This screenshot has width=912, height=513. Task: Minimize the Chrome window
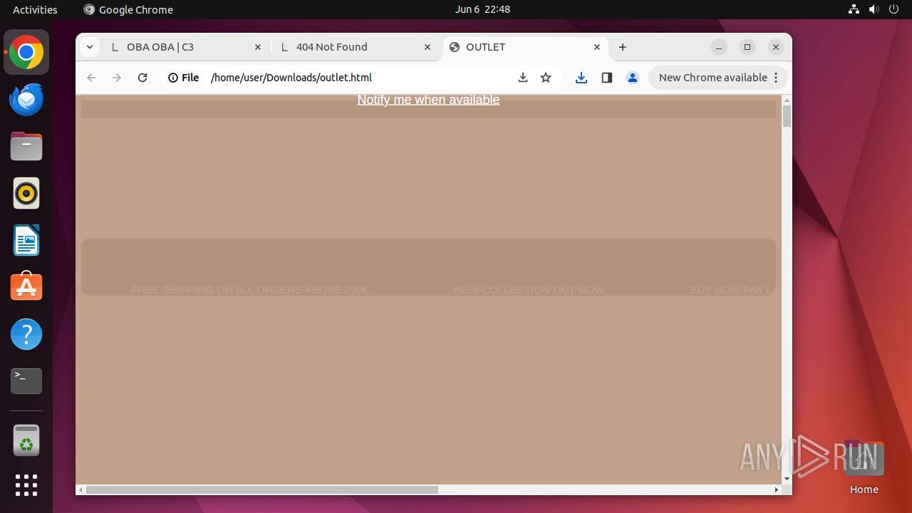point(719,47)
